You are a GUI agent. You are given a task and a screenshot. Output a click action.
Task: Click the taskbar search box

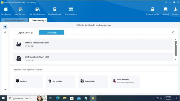27,98
